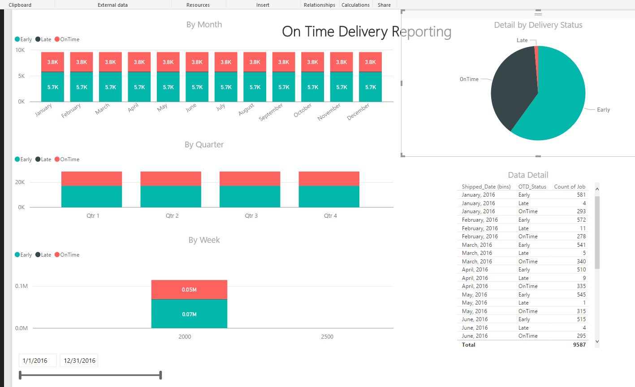Click the Data Detail table's scrollbar thumb
Image resolution: width=635 pixels, height=387 pixels.
coord(597,232)
